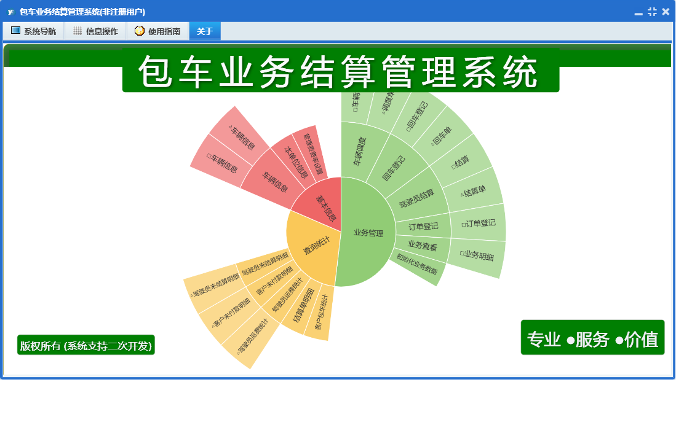Click the outer □车辆信息 segment

(x=223, y=163)
